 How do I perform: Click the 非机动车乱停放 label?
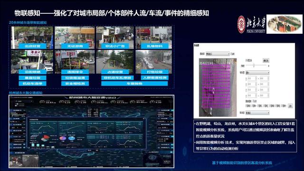click(117, 78)
